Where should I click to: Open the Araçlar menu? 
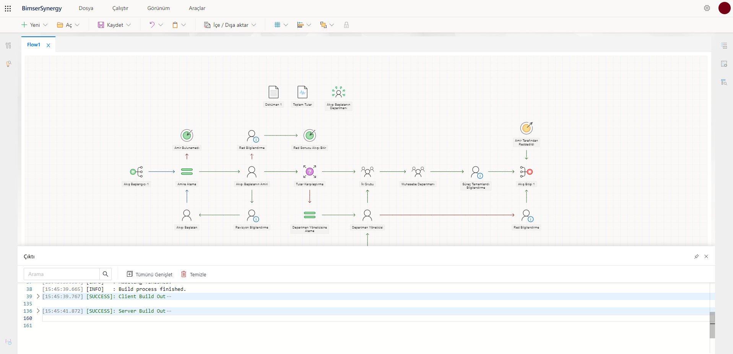click(x=197, y=8)
